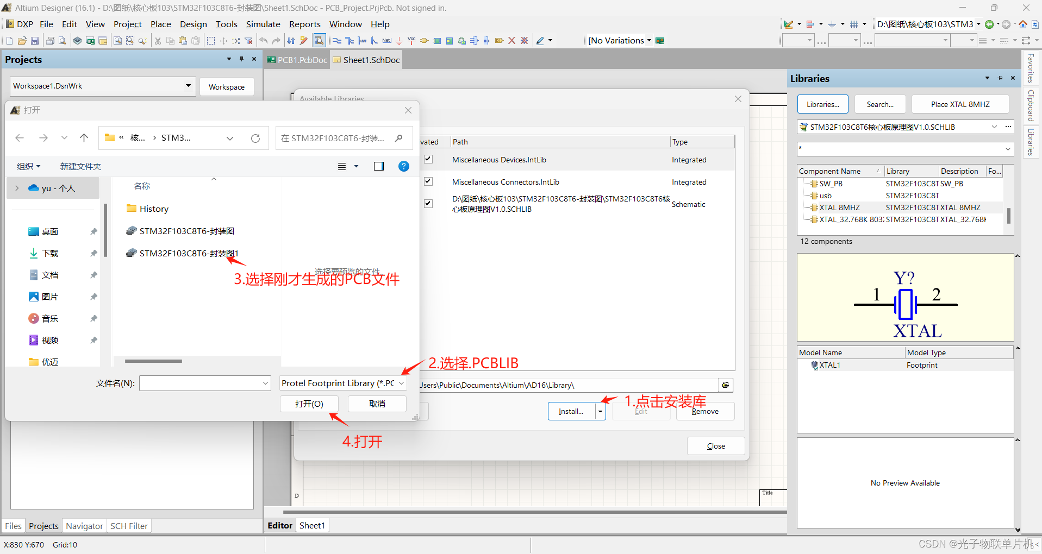1042x554 pixels.
Task: Click the blue help question mark icon
Action: [x=404, y=166]
